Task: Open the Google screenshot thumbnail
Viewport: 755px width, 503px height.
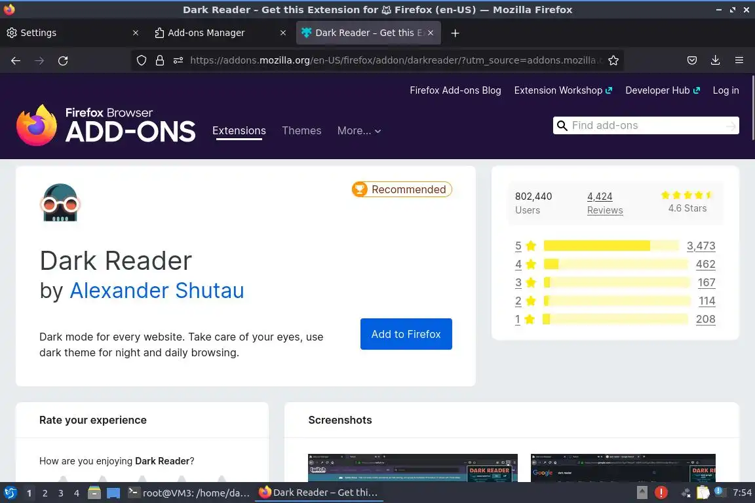Action: tap(623, 468)
